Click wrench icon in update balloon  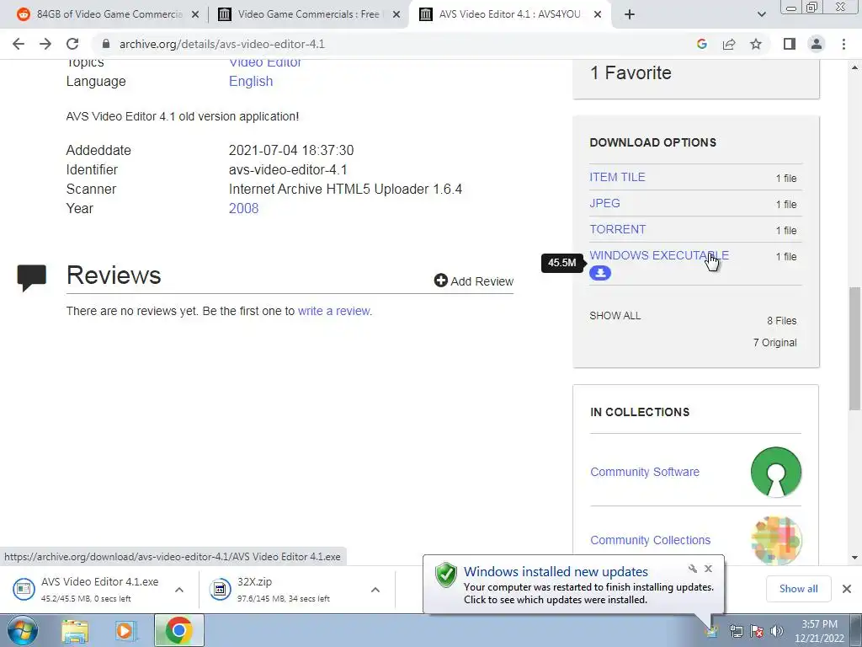693,569
